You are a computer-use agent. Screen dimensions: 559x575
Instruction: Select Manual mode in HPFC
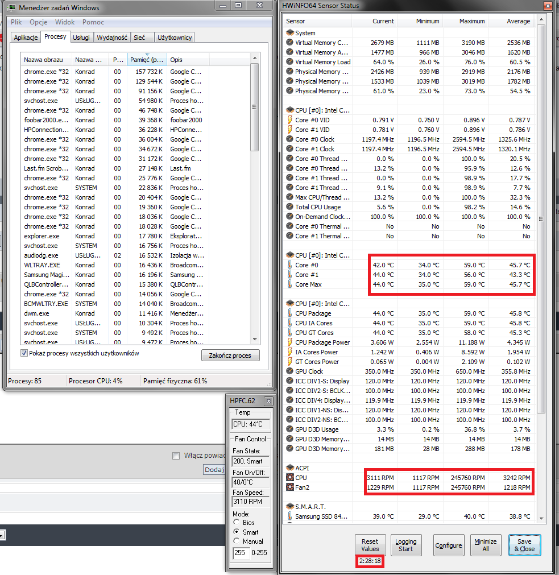tap(237, 541)
